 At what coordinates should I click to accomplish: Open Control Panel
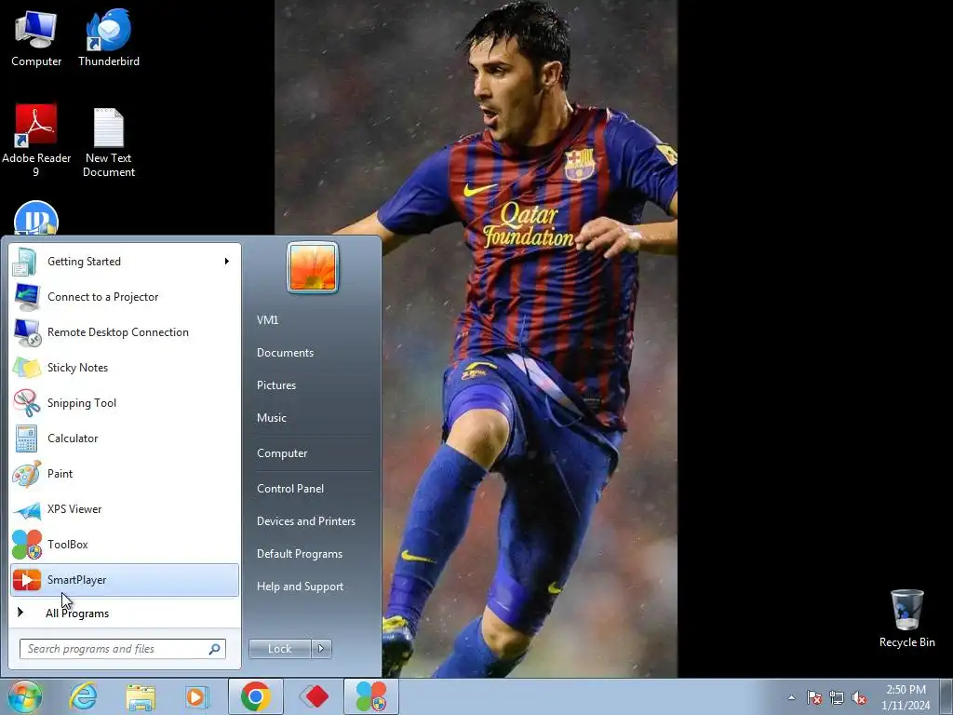click(x=290, y=489)
